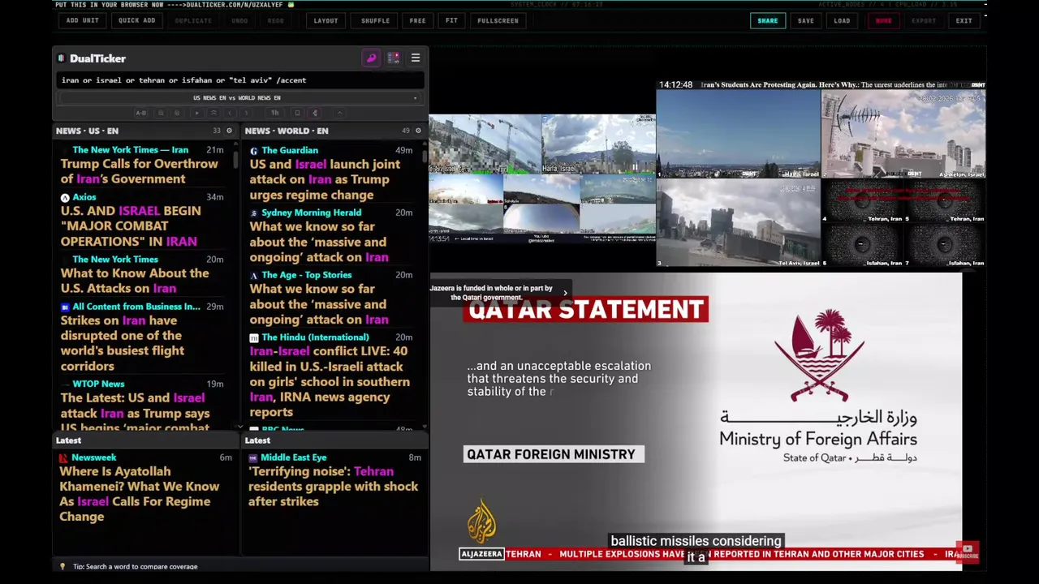Select the SHUFFLE menu item
Screen dimensions: 1039x584
[x=375, y=20]
